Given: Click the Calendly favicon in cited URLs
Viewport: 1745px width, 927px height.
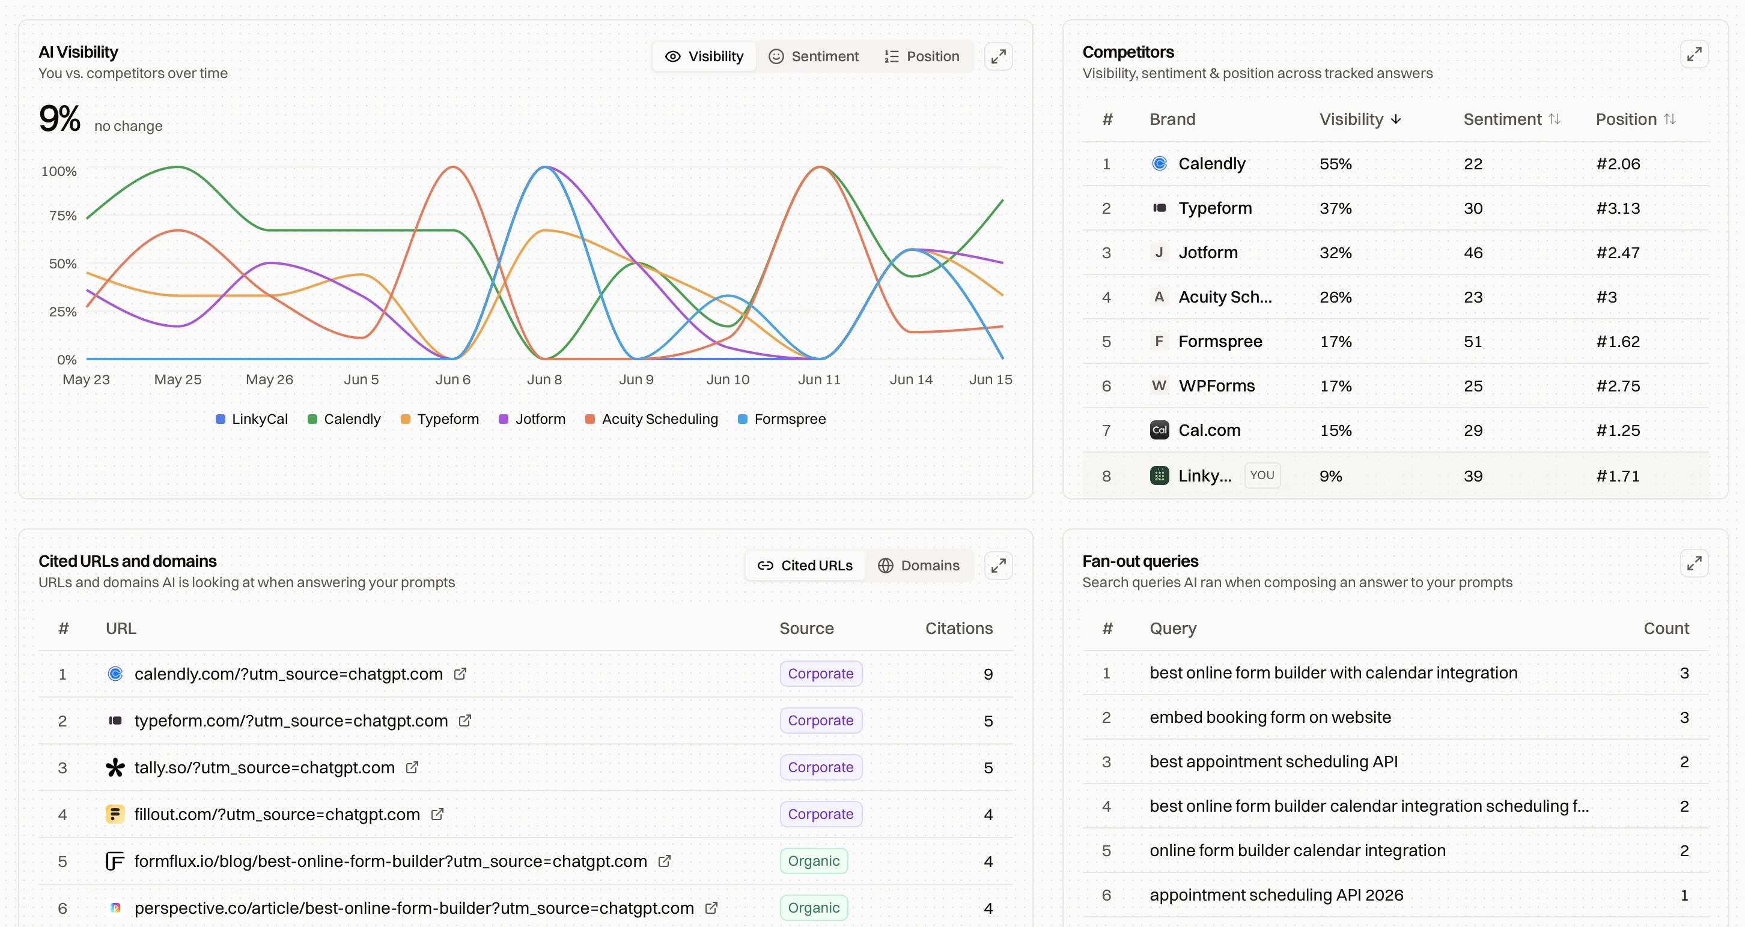Looking at the screenshot, I should point(115,674).
